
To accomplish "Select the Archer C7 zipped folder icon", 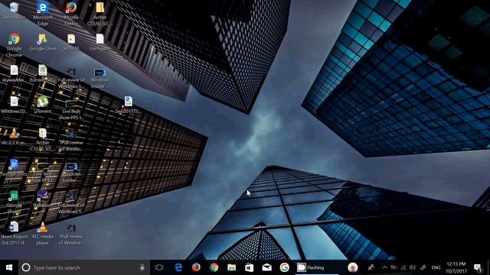I will point(100,14).
